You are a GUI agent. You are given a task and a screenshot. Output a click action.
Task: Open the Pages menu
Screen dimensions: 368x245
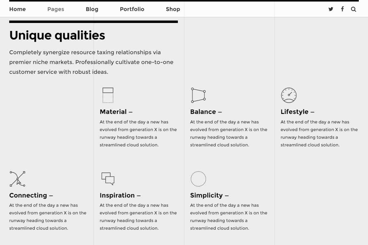(56, 9)
